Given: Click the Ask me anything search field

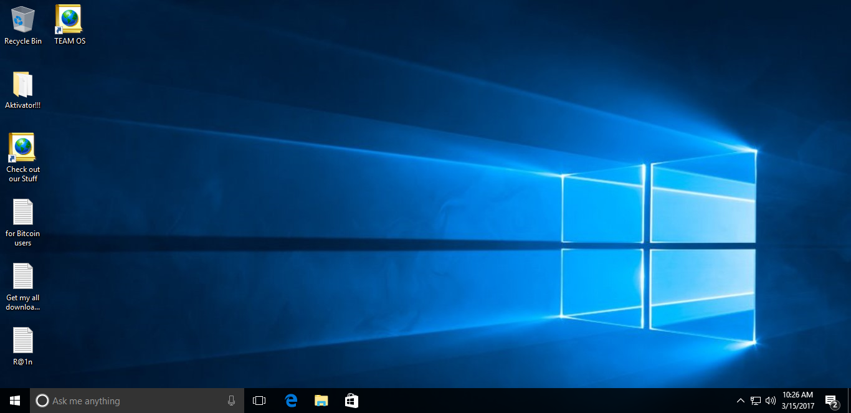Looking at the screenshot, I should [137, 401].
